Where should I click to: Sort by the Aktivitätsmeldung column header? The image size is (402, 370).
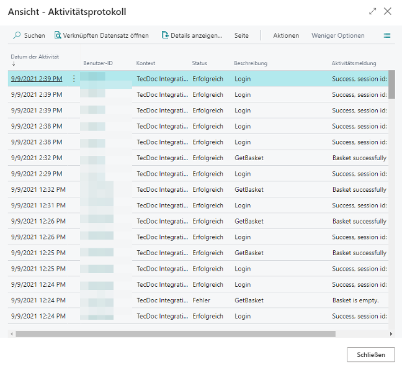point(354,63)
